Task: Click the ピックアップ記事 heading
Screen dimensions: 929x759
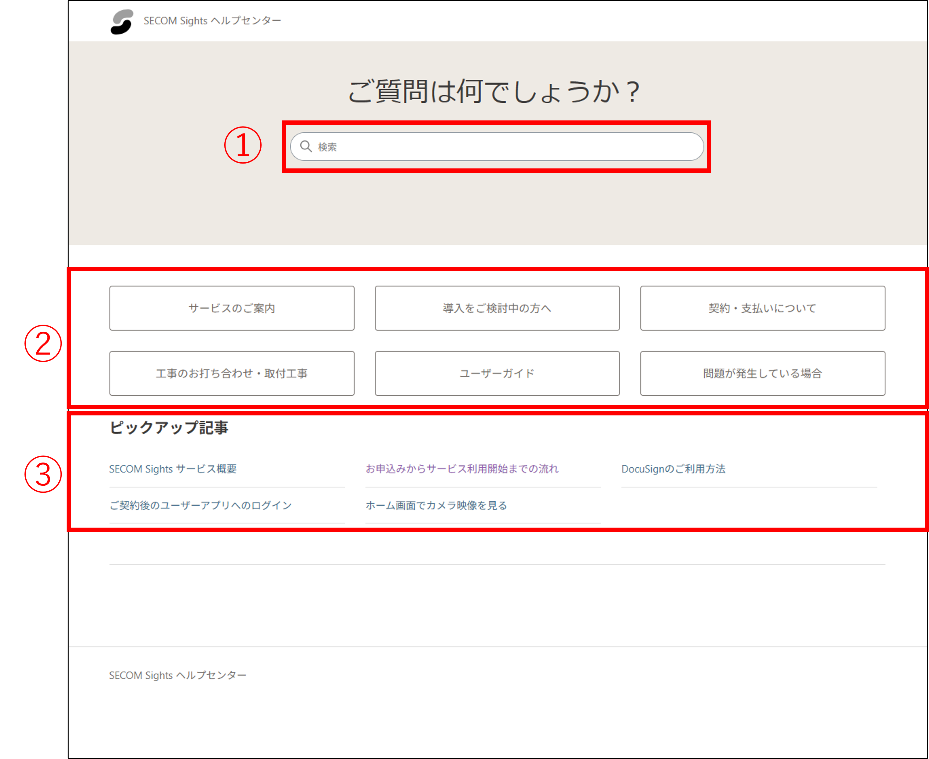Action: point(169,427)
